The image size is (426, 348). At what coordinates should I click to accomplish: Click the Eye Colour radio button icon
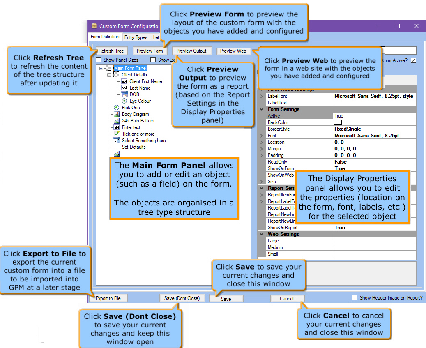coord(124,101)
